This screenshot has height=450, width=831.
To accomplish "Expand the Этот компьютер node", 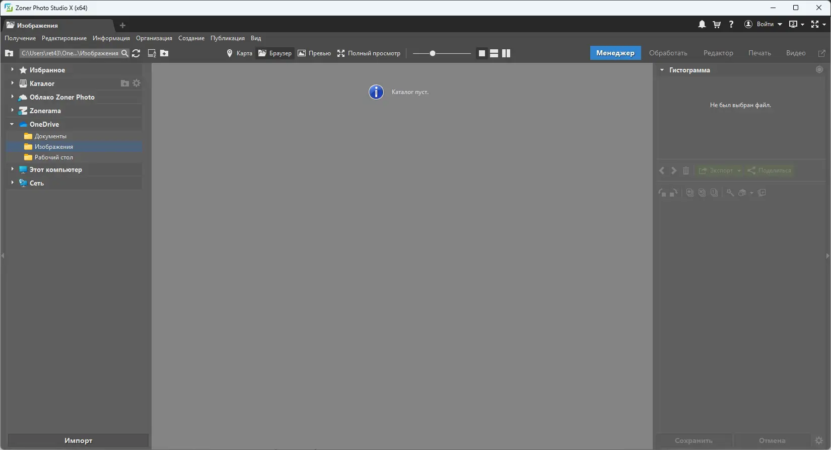I will point(12,169).
